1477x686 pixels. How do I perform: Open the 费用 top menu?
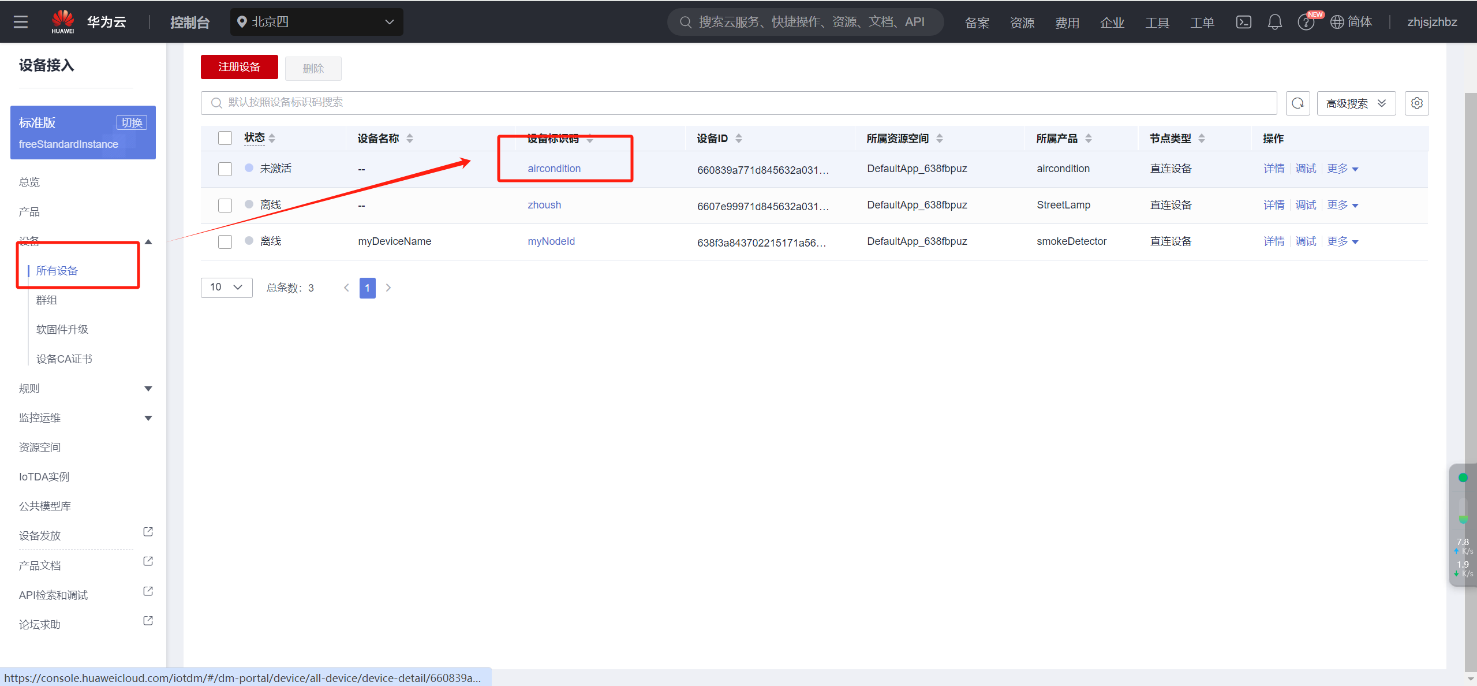coord(1067,23)
